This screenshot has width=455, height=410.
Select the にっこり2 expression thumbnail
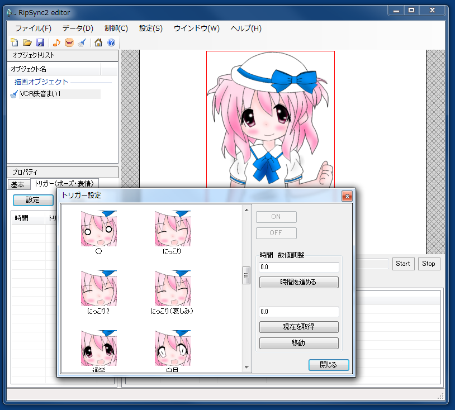click(x=99, y=288)
